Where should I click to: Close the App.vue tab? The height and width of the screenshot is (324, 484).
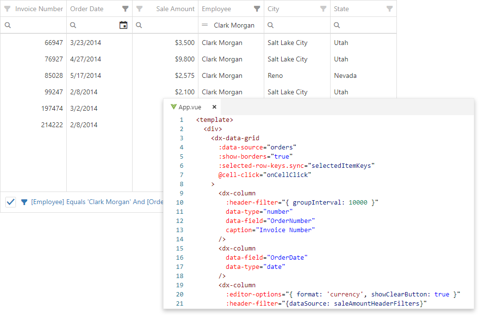214,107
